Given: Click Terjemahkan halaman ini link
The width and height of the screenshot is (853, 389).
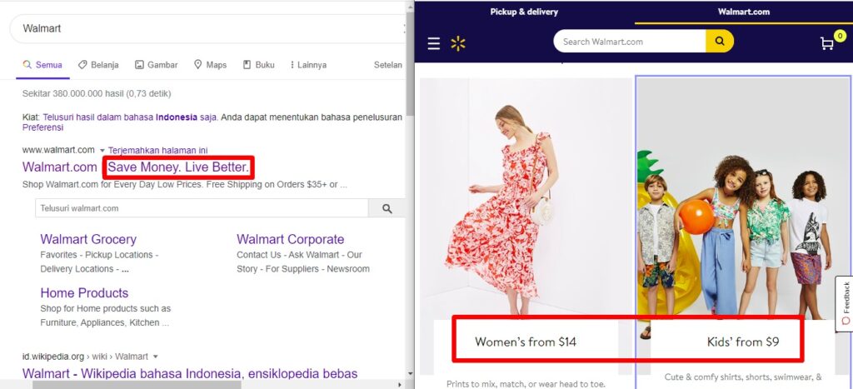Looking at the screenshot, I should point(157,150).
